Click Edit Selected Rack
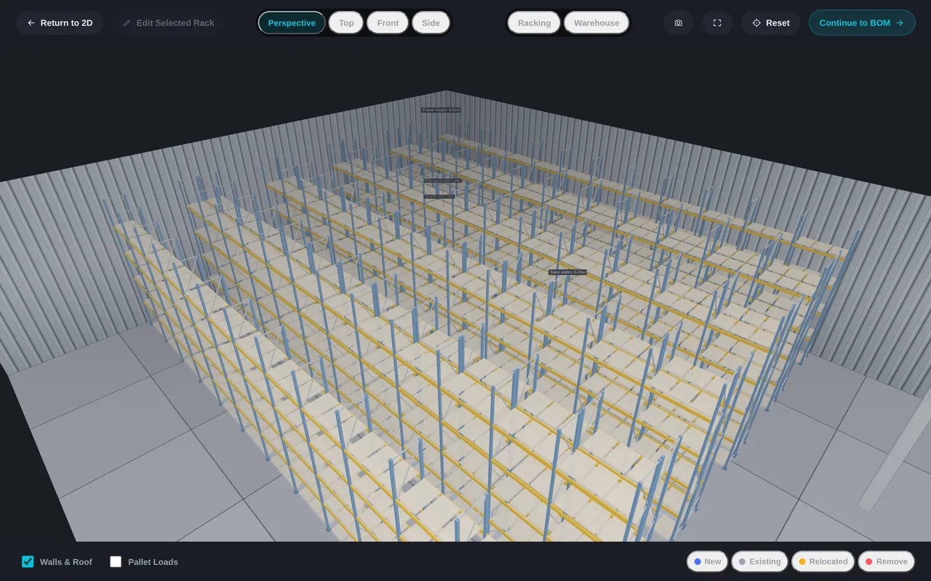 pyautogui.click(x=169, y=23)
